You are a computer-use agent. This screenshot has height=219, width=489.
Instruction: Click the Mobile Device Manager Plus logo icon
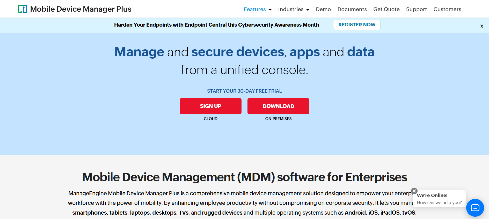23,9
